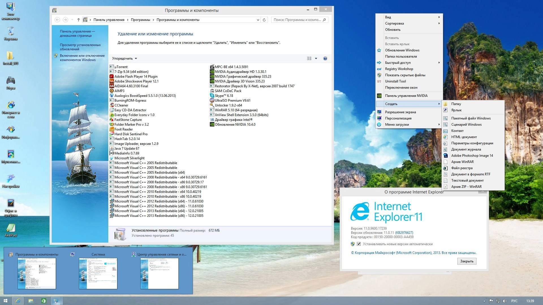The width and height of the screenshot is (543, 305).
Task: Click the volume speaker tray icon
Action: click(505, 301)
